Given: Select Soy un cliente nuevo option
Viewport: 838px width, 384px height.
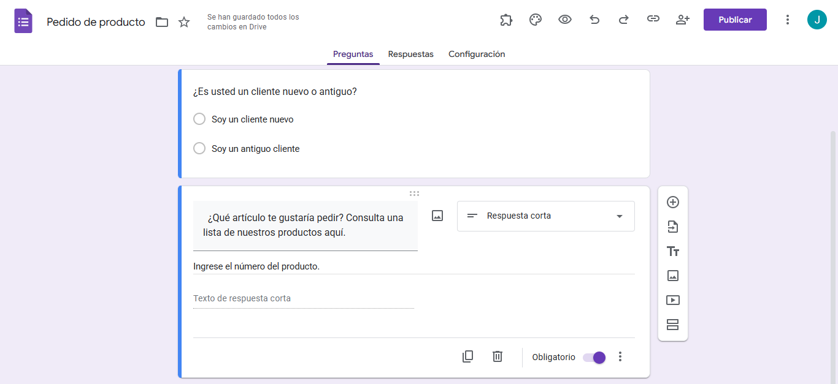Looking at the screenshot, I should click(199, 119).
